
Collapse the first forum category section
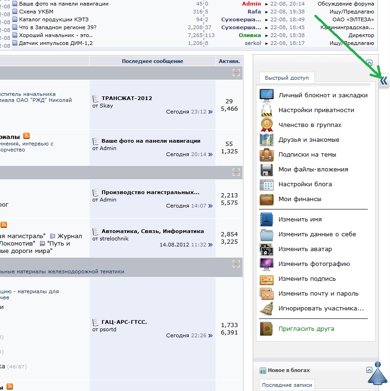coord(236,72)
